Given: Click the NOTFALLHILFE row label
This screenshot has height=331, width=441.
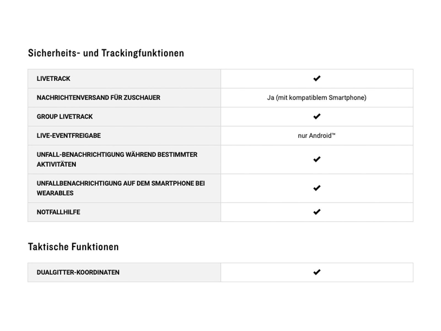Looking at the screenshot, I should tap(58, 212).
